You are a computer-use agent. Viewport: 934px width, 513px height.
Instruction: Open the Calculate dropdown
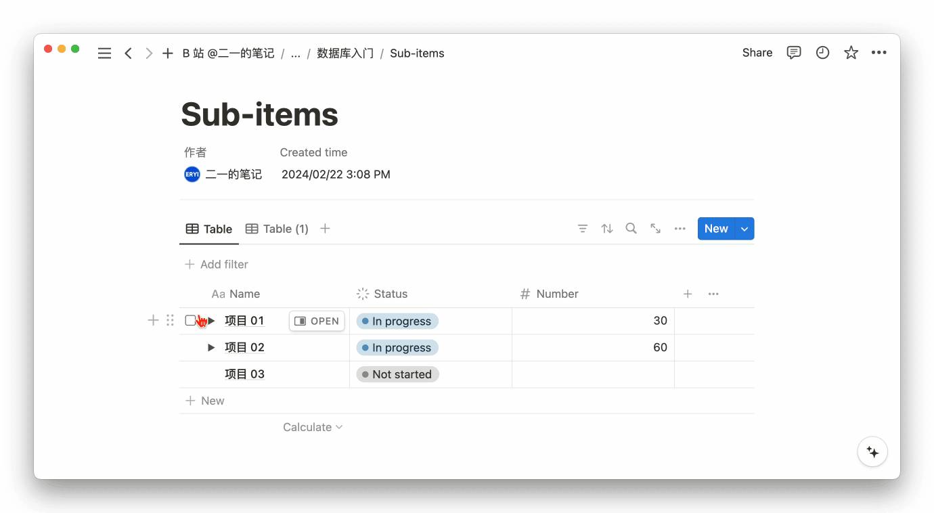[x=313, y=427]
